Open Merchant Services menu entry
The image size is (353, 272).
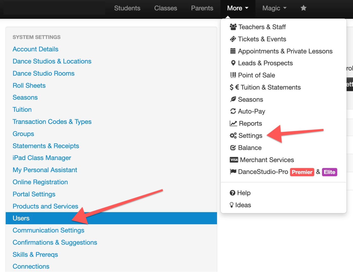pos(267,160)
